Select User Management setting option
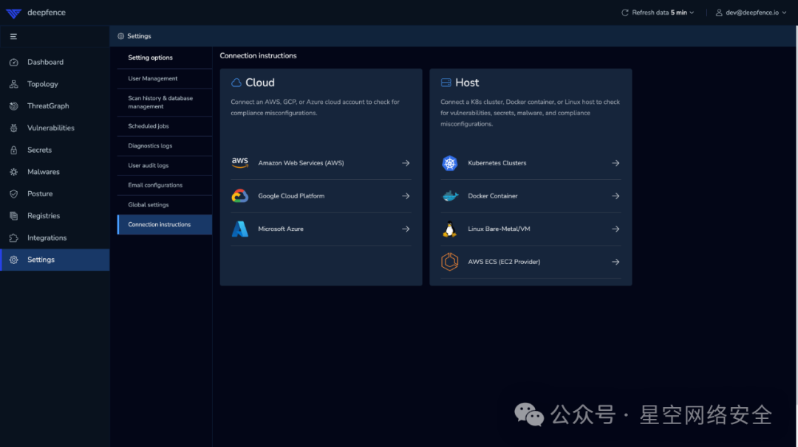 click(x=164, y=79)
